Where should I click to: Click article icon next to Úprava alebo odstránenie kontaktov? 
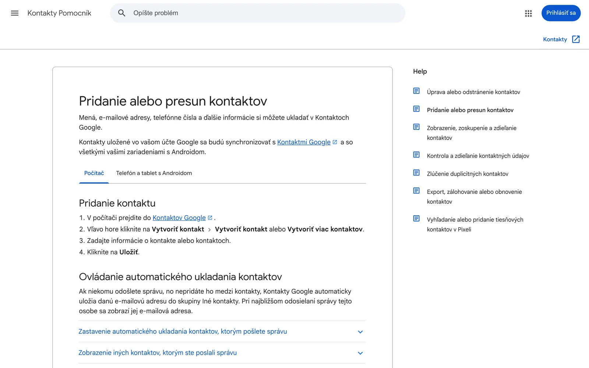pyautogui.click(x=416, y=91)
